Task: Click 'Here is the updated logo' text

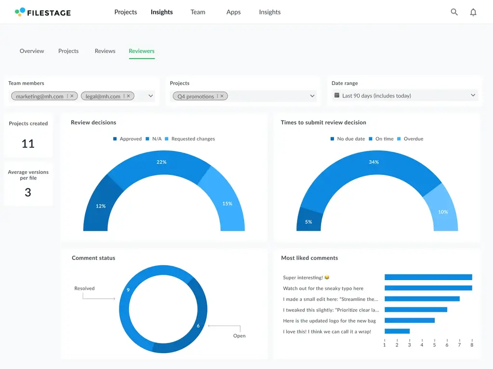Action: click(x=329, y=320)
